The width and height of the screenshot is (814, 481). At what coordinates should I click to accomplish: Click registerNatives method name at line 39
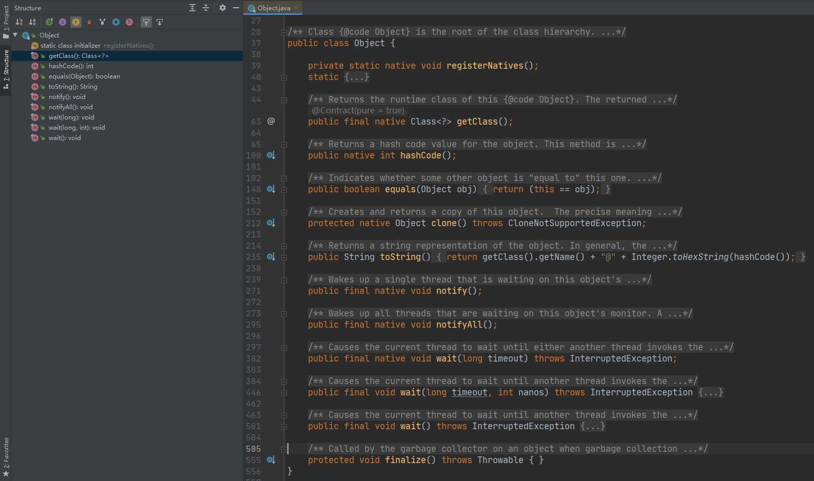click(x=485, y=66)
